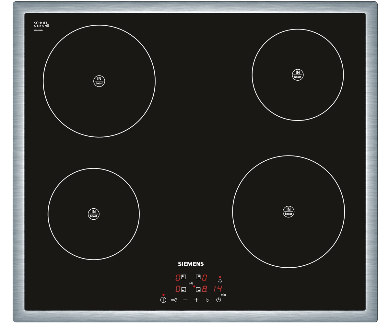Tap the minus symbol to decrease heat

point(185,300)
